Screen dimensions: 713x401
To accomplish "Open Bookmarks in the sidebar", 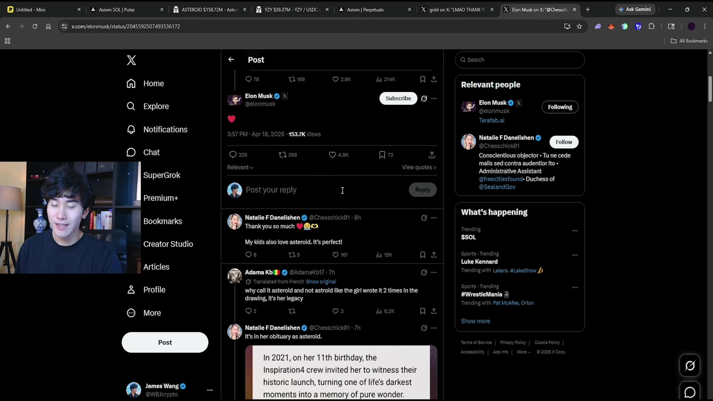I will point(163,221).
